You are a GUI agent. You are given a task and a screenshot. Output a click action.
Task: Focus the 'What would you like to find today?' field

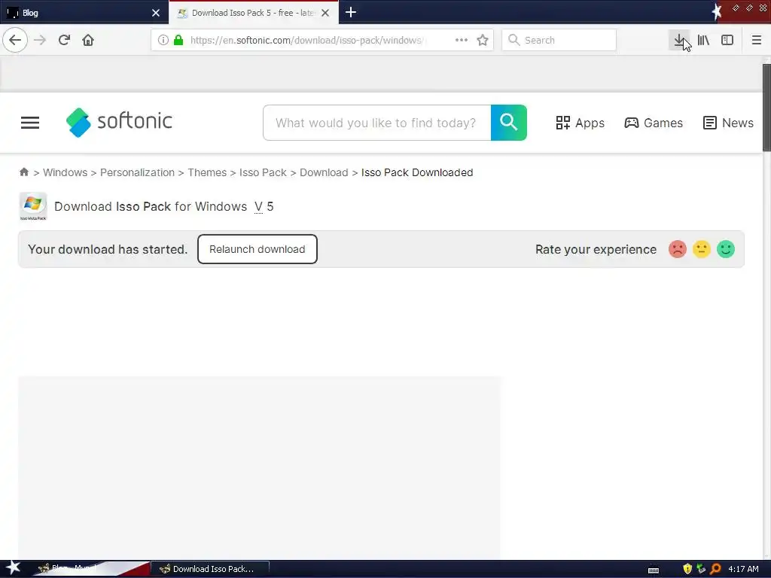(x=376, y=123)
